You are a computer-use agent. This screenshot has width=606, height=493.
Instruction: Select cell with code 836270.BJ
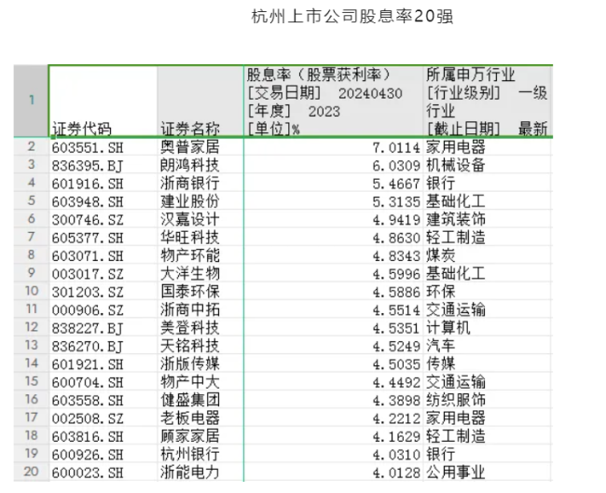103,346
